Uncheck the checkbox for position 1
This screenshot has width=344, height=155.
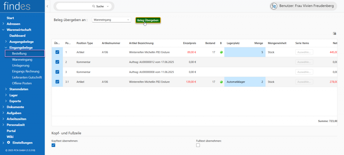[57, 52]
